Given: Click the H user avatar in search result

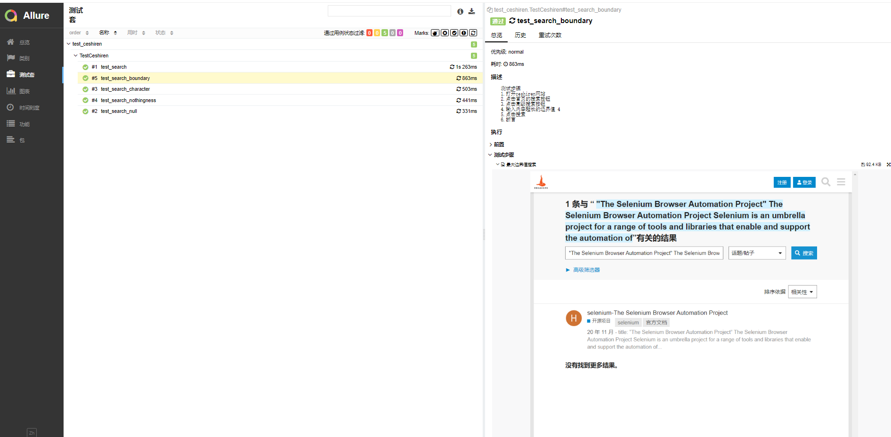Looking at the screenshot, I should [573, 318].
